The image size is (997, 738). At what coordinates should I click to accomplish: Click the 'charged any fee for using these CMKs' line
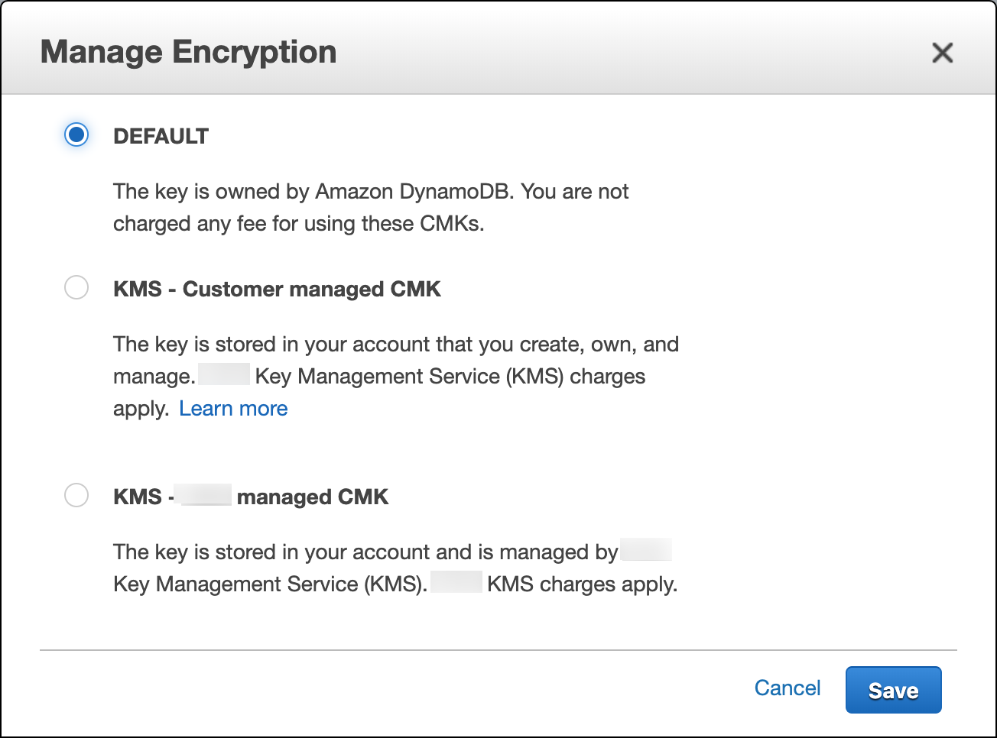(x=298, y=224)
